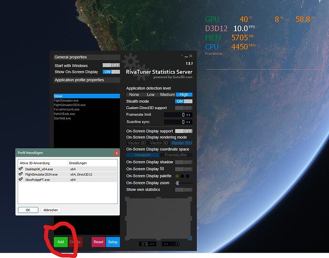Click the yellow OSD palette color swatch
The height and width of the screenshot is (258, 329).
(177, 176)
